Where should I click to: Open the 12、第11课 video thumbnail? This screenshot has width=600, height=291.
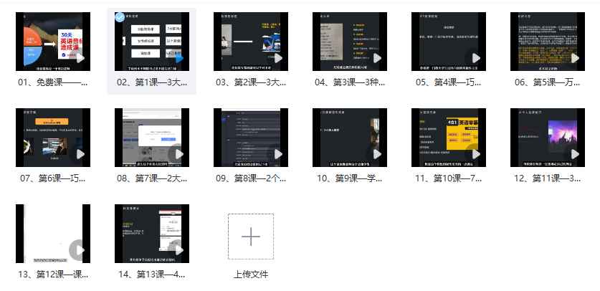(x=547, y=138)
